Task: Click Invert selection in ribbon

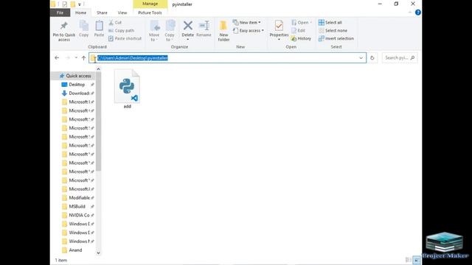Action: (336, 38)
